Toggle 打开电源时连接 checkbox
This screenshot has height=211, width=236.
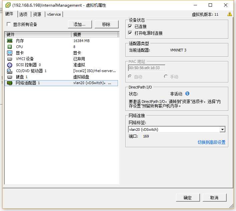point(130,33)
